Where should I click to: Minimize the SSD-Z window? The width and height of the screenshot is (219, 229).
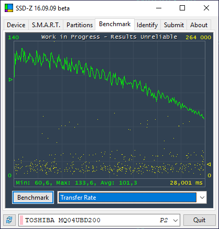coord(159,8)
